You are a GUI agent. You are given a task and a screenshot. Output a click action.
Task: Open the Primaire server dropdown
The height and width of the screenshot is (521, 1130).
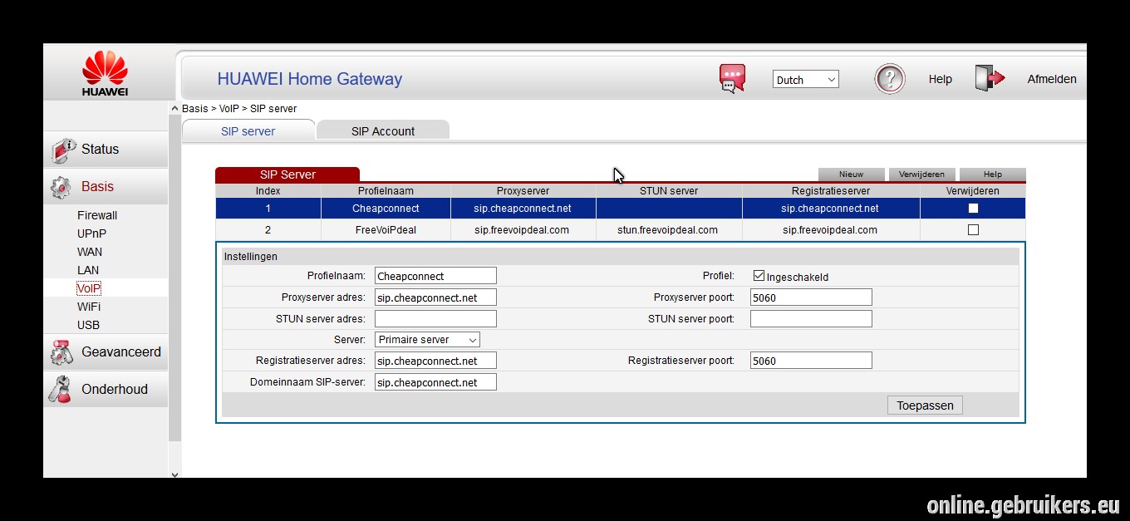pos(427,339)
